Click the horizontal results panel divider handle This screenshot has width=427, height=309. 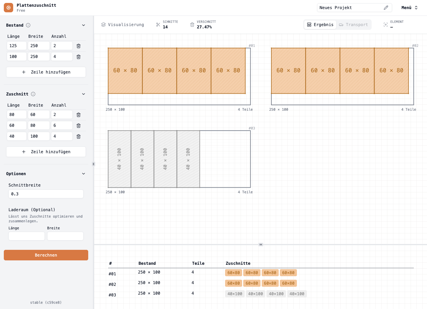(261, 245)
